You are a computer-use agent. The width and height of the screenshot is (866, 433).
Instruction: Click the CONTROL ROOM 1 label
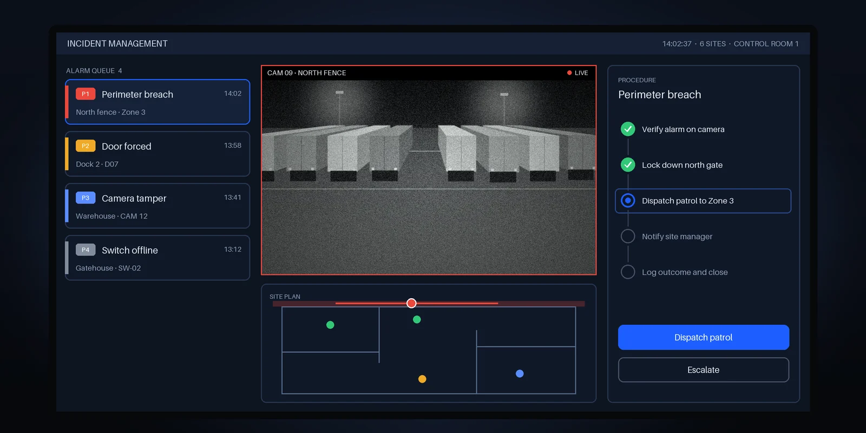point(766,44)
